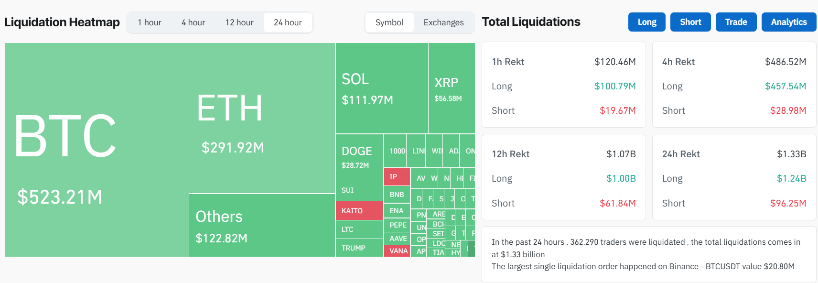Screen dimensions: 818x283
Task: Select the red KAITO tile
Action: (x=359, y=211)
